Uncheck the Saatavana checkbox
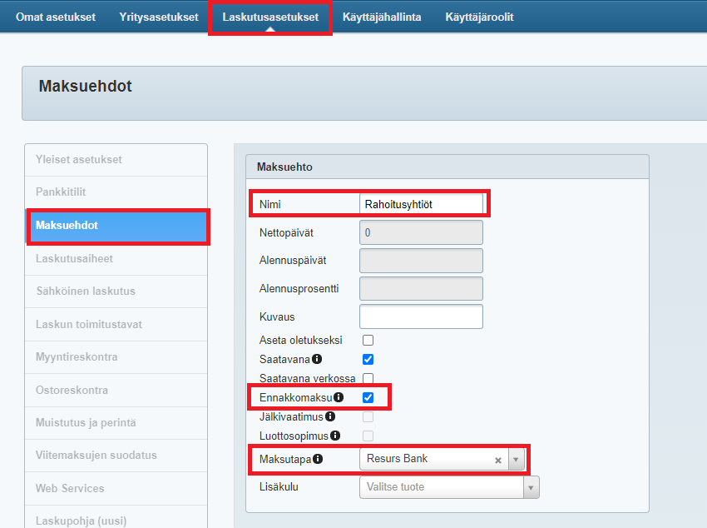Screen dimensions: 707x528 (x=368, y=360)
